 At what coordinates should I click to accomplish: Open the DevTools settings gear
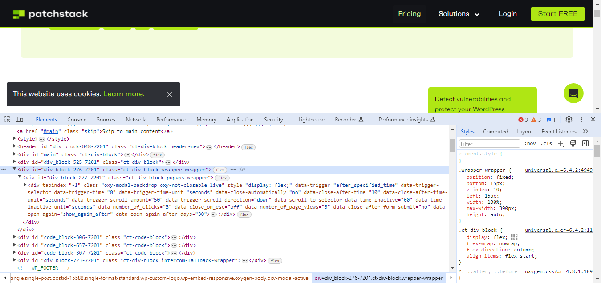(x=569, y=119)
